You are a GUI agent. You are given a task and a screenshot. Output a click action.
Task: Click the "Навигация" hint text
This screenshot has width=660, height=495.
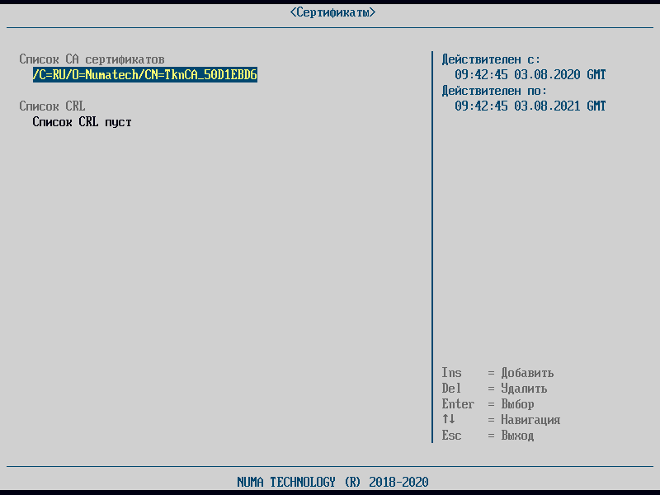click(x=530, y=420)
